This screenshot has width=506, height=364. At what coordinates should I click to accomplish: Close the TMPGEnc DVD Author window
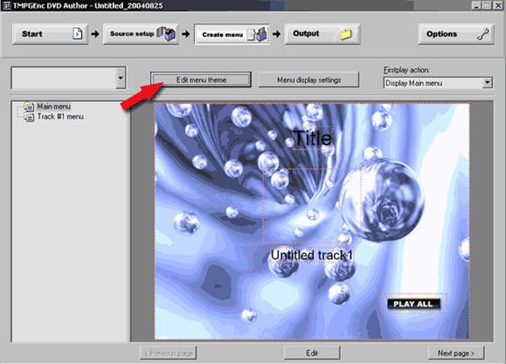coord(498,5)
